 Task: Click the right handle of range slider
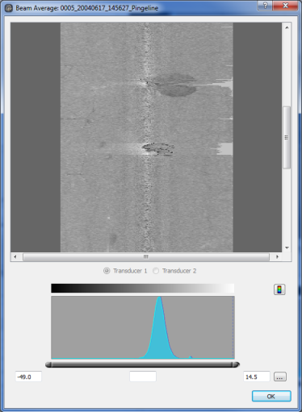(x=236, y=364)
